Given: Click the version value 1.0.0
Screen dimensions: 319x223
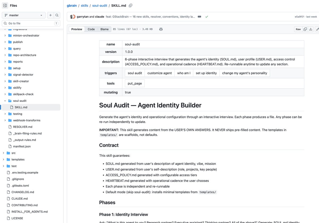Looking at the screenshot, I should pyautogui.click(x=129, y=52).
